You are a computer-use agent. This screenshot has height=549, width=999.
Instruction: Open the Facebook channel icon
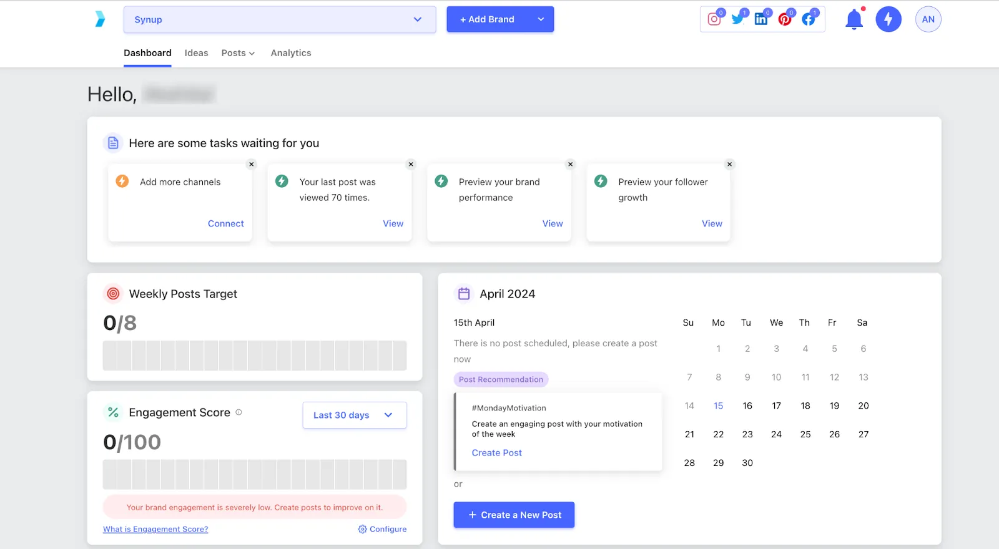coord(809,19)
